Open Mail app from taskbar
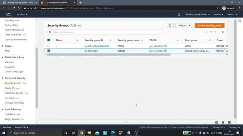 (97, 133)
